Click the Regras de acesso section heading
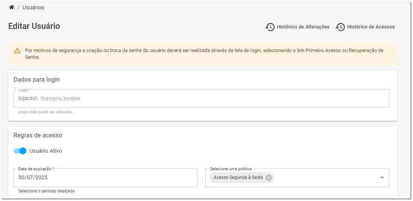413x201 pixels. 38,135
